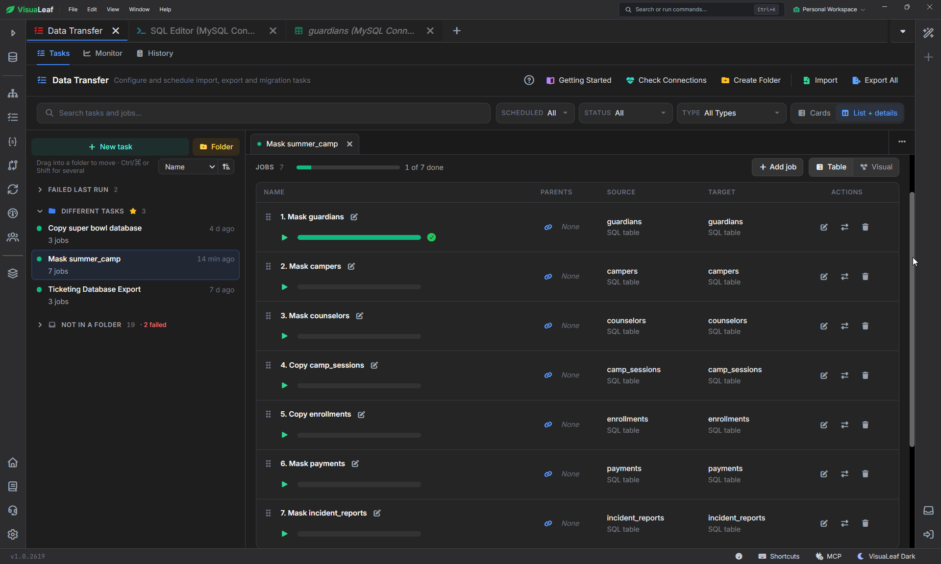The image size is (941, 564).
Task: Open the Window menu
Action: click(139, 9)
